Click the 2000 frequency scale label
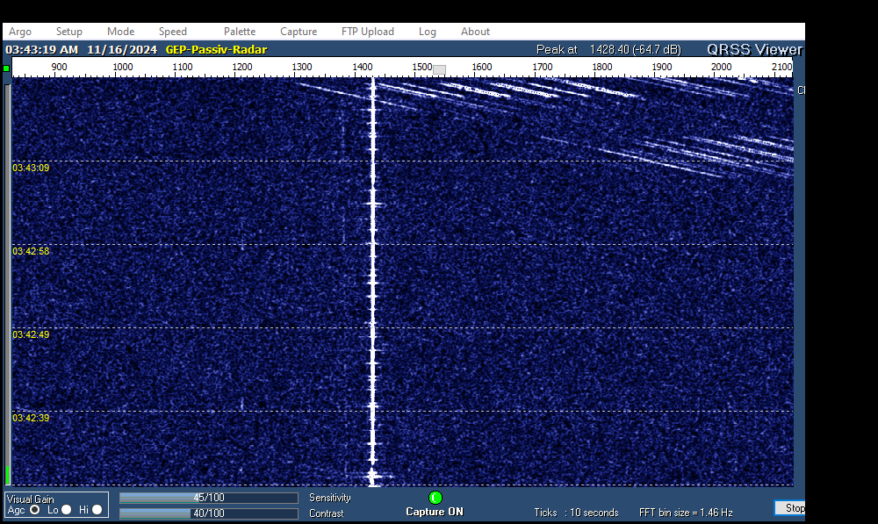 (x=721, y=67)
